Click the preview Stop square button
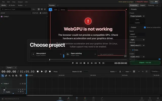This screenshot has height=101, width=162. 84,63
